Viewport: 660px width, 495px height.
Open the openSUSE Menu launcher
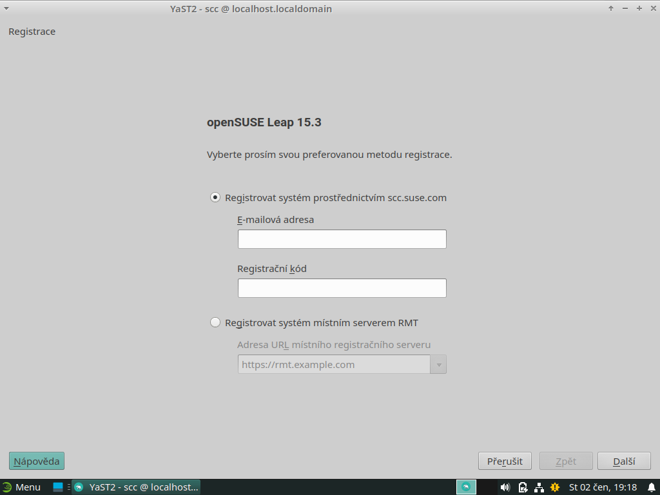click(x=21, y=487)
